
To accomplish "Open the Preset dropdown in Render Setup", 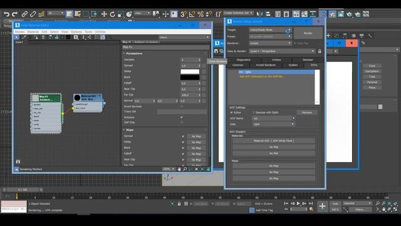I will [x=270, y=36].
